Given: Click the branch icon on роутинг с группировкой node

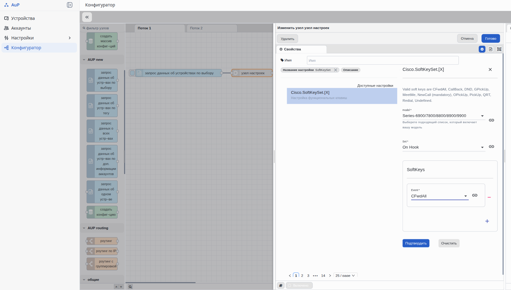Looking at the screenshot, I should click(91, 264).
